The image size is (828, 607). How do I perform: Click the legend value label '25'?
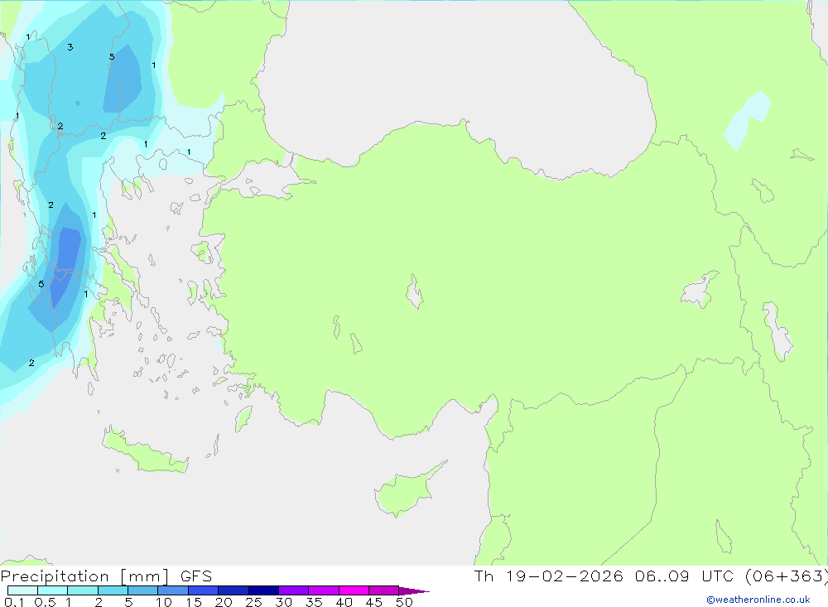[253, 602]
